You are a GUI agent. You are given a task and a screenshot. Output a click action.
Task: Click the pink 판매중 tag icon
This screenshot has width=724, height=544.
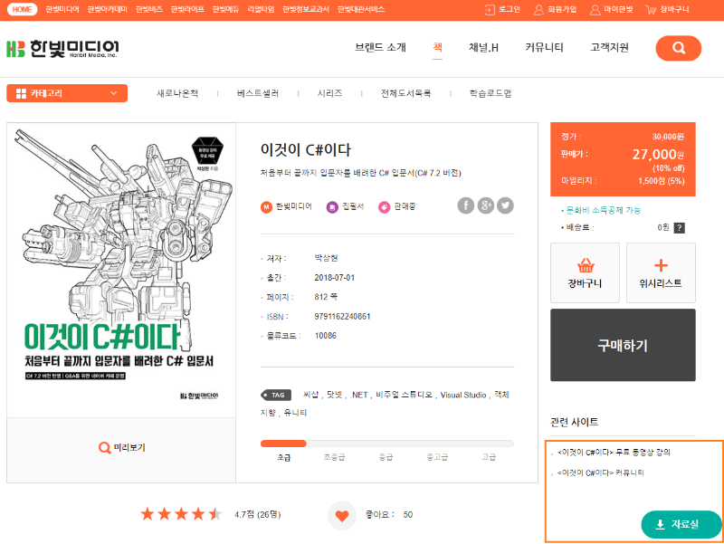click(384, 207)
